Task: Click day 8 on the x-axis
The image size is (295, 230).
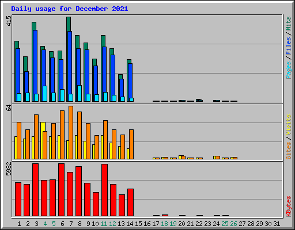Action: 80,224
